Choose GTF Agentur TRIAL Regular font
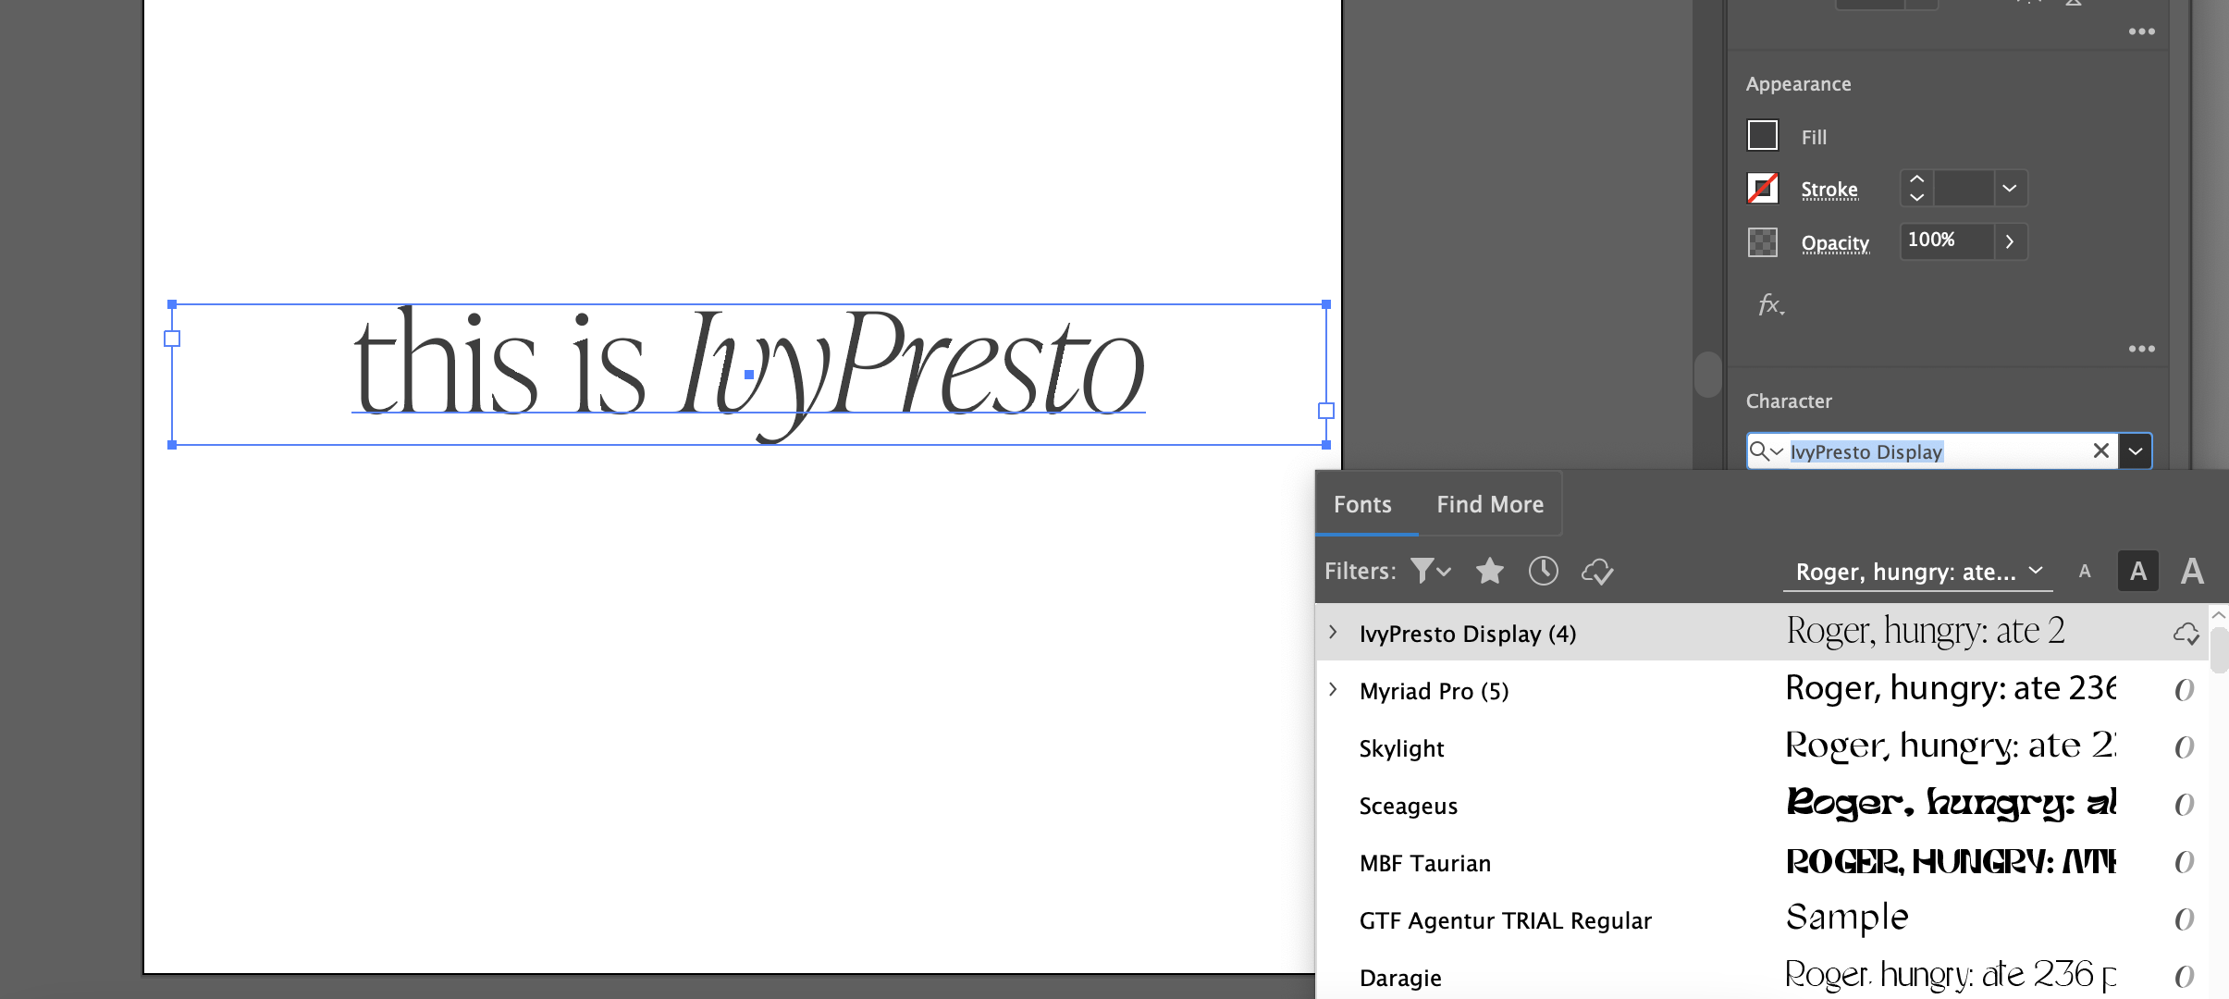 point(1761,919)
